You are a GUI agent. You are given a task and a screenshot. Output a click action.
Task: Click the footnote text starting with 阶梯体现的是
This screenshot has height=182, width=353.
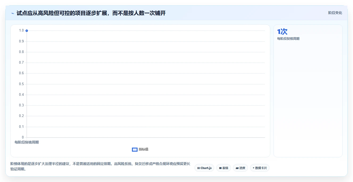[100, 166]
